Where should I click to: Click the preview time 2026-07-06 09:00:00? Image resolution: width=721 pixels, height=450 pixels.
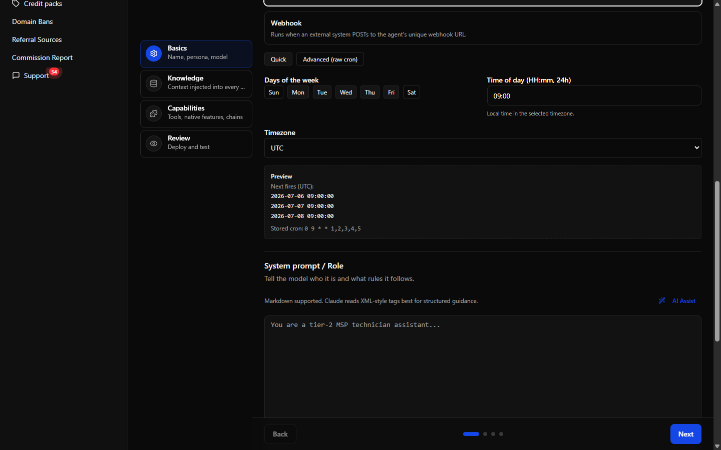(302, 196)
